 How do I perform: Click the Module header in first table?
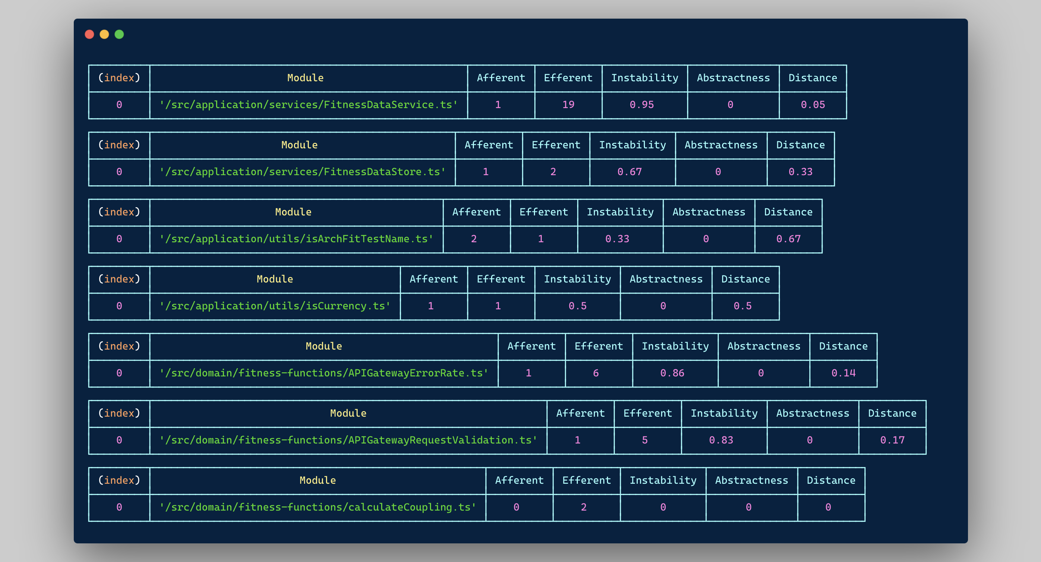305,78
